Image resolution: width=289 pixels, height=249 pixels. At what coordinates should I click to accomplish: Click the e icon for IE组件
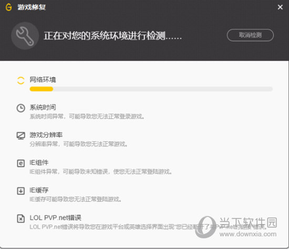click(x=20, y=163)
